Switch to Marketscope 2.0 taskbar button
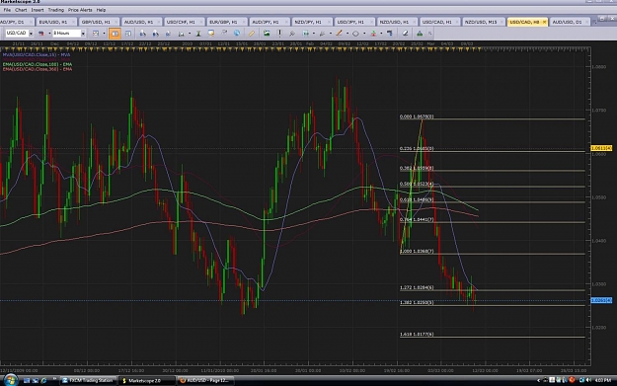 click(x=146, y=380)
